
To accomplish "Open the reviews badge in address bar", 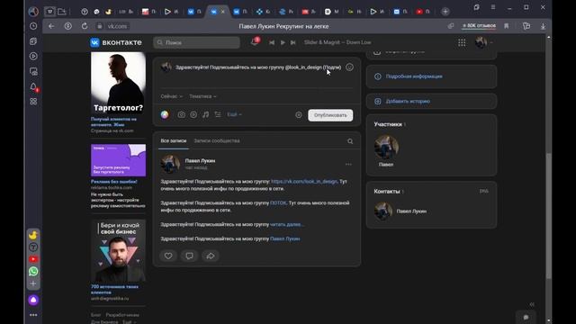I will [x=479, y=26].
